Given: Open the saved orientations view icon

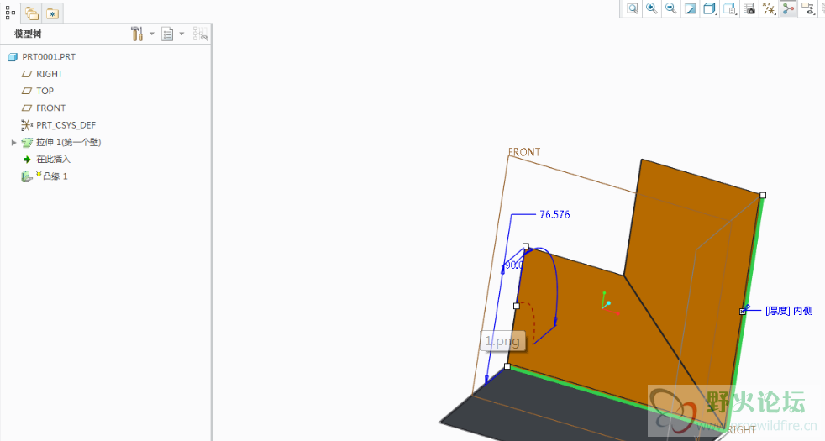Looking at the screenshot, I should click(x=729, y=8).
